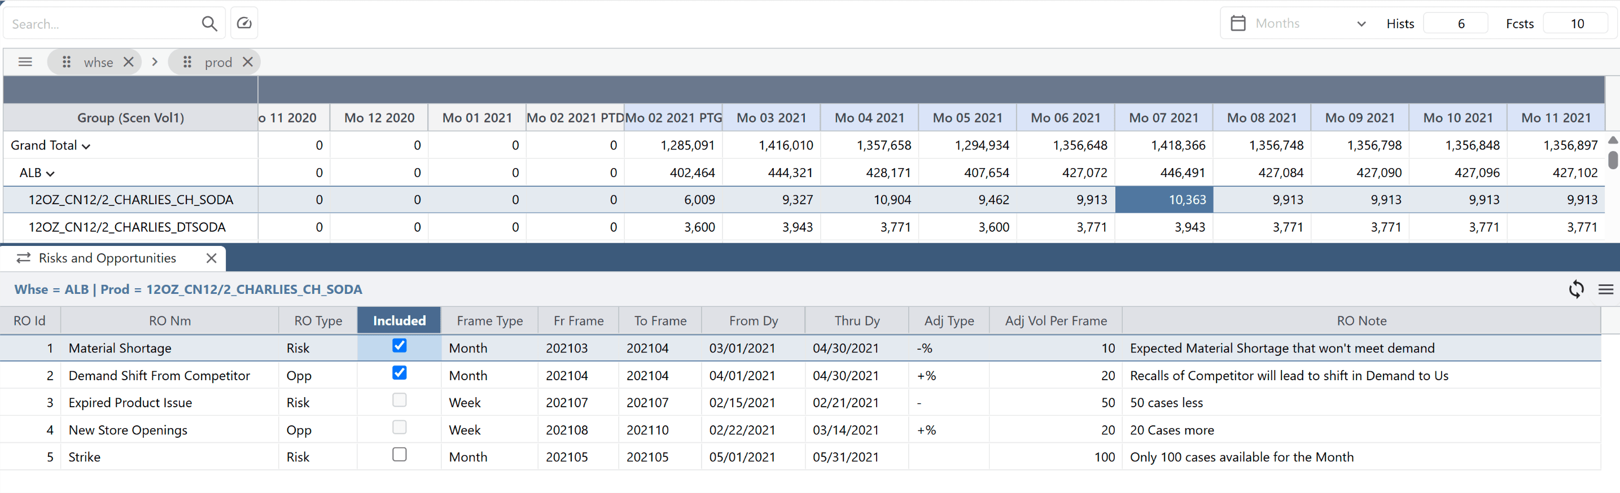The height and width of the screenshot is (493, 1620).
Task: Click Material Shortage RO name
Action: point(120,349)
